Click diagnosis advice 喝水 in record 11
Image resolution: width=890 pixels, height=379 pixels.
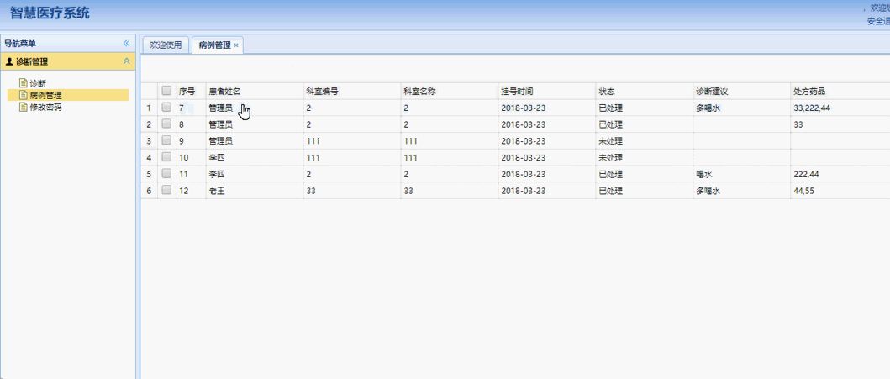pyautogui.click(x=704, y=174)
